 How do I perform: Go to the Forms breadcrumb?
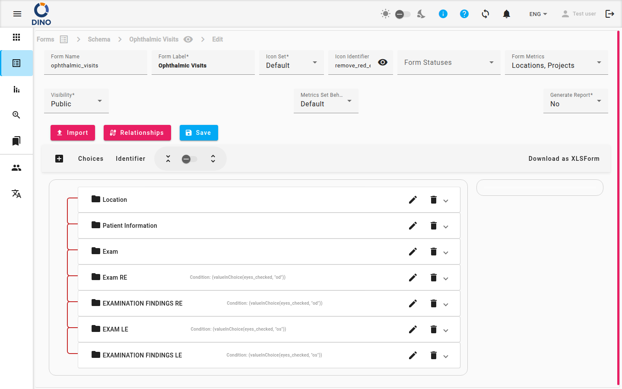[45, 39]
